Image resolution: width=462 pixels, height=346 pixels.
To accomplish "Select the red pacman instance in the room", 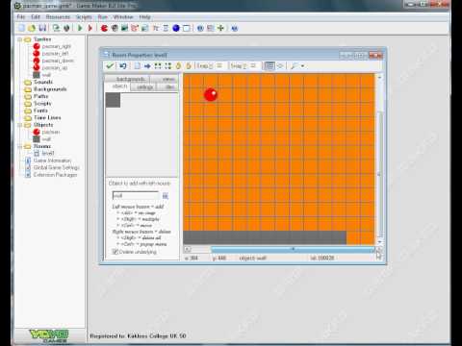I will 211,94.
